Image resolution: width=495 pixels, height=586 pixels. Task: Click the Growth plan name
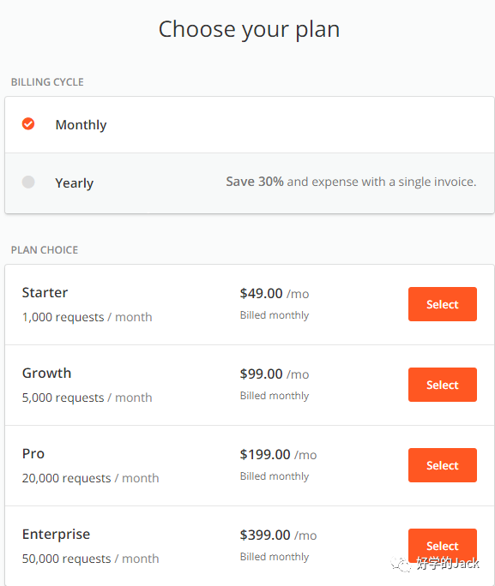(x=47, y=373)
